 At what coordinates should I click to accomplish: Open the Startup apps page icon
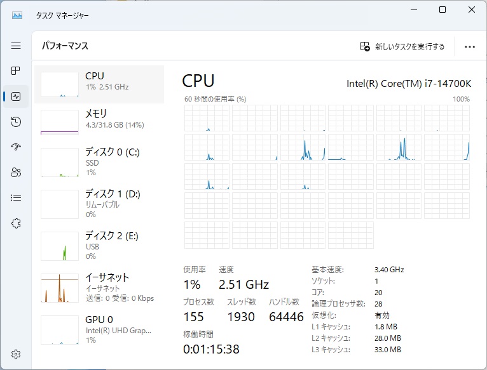[x=16, y=147]
